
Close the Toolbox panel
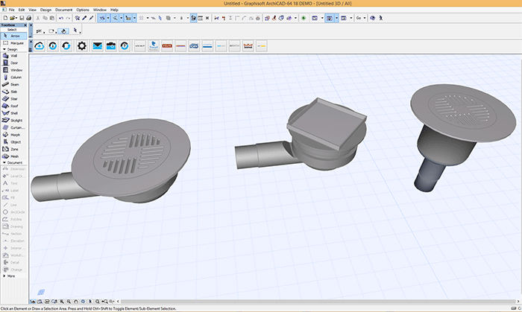pos(25,25)
